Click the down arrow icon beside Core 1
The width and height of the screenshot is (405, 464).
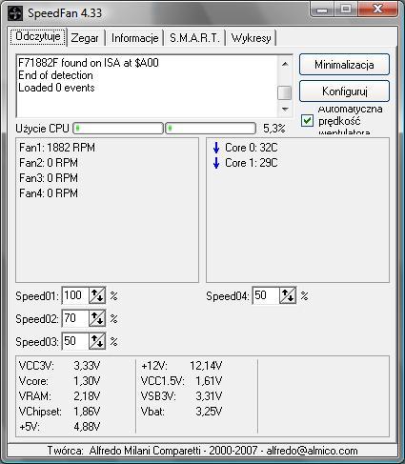point(216,163)
